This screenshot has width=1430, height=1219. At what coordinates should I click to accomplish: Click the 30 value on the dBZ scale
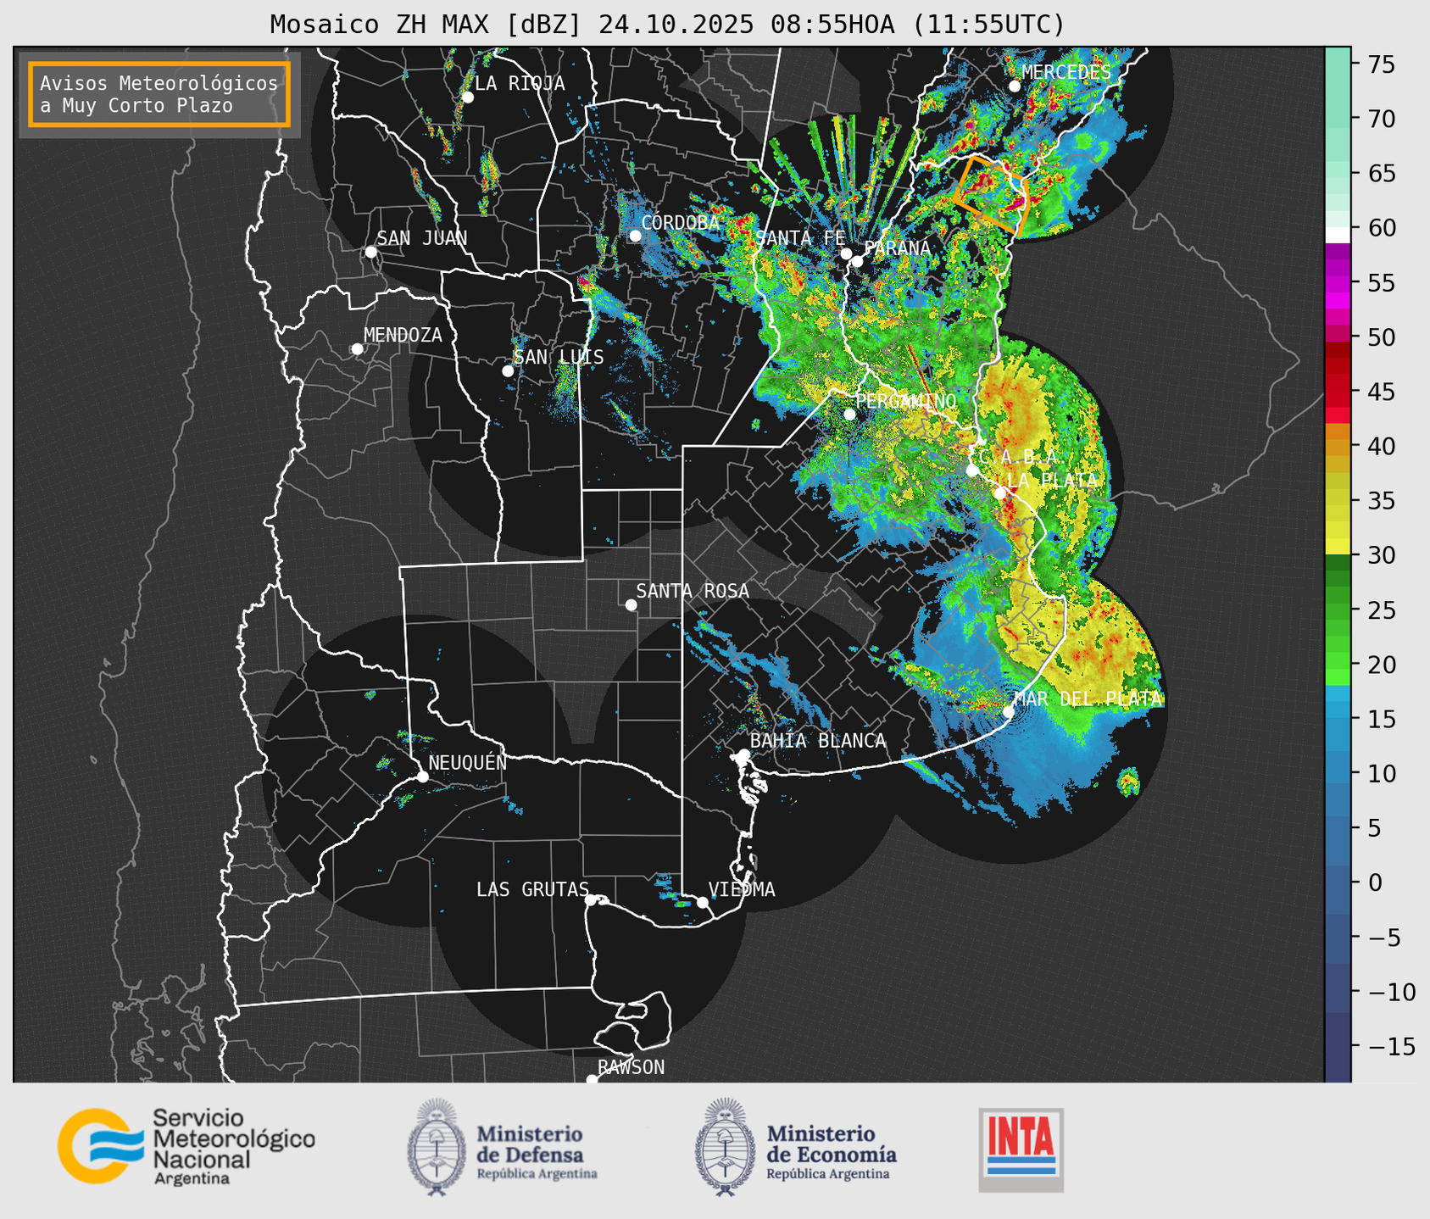coord(1381,555)
